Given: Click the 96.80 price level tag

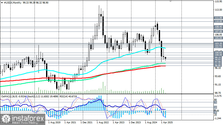Looking at the screenshot, I should 218,65.
